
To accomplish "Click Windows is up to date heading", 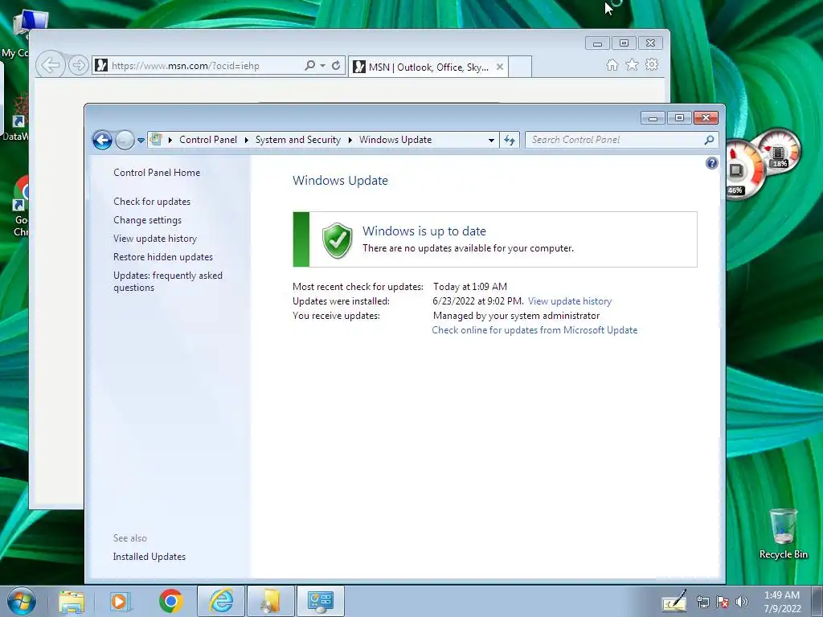I will point(424,231).
